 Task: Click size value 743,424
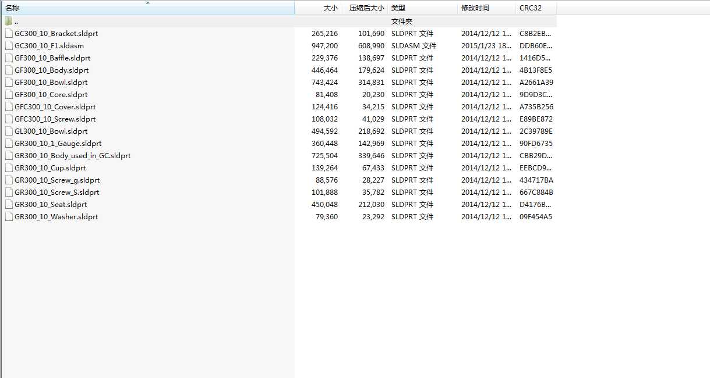(324, 82)
